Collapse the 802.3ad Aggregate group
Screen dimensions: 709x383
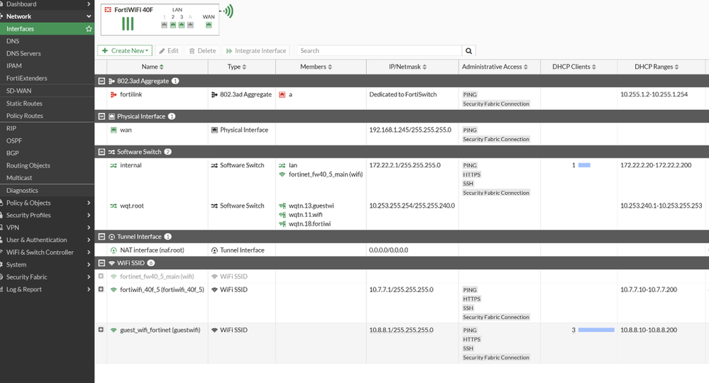pos(101,81)
